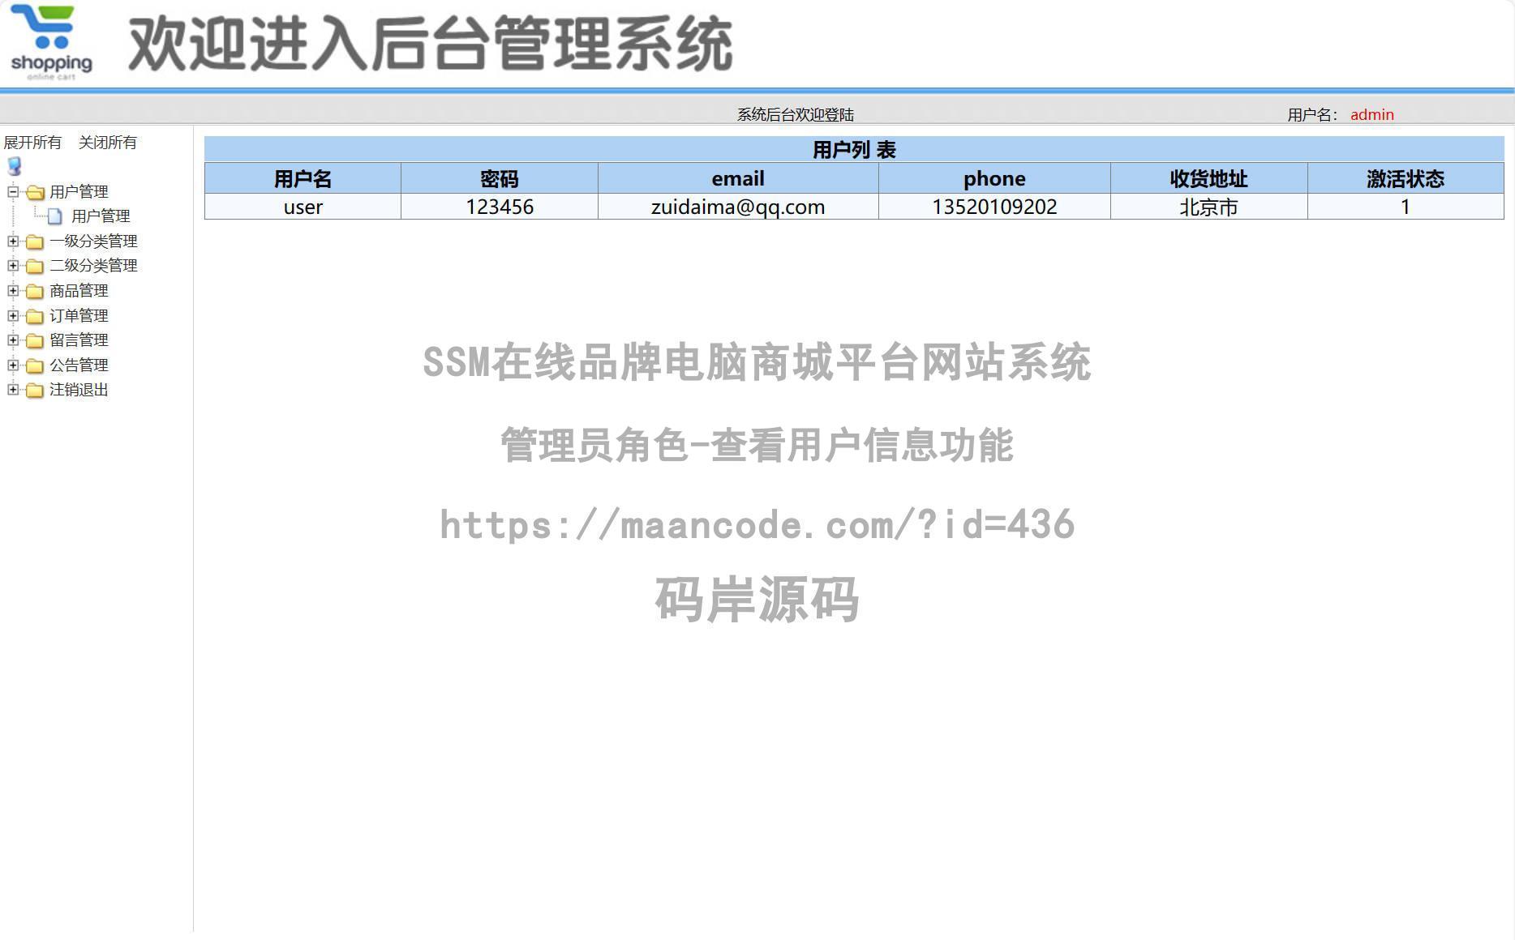The height and width of the screenshot is (940, 1515).
Task: Click folder icon next to 订单管理
Action: click(34, 316)
